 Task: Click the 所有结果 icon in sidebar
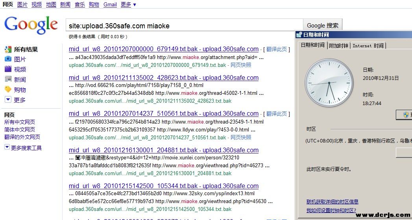point(8,50)
